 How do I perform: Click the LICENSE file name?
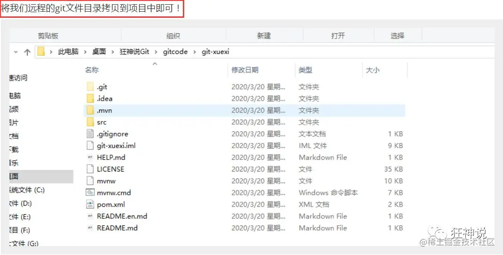[110, 169]
